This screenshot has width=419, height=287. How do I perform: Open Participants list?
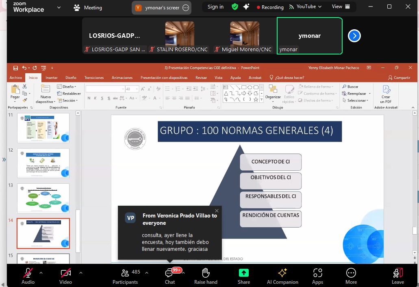tap(125, 273)
